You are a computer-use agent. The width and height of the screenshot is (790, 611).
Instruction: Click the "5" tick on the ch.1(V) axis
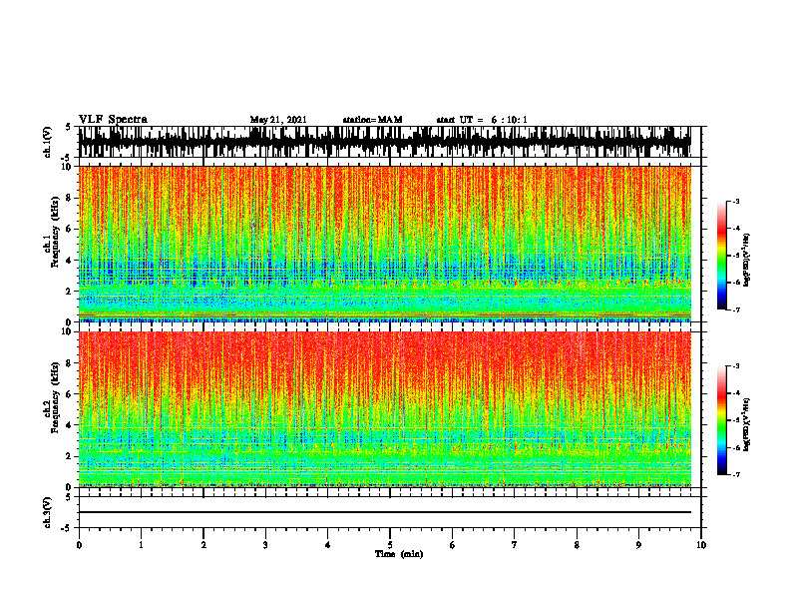coord(69,128)
